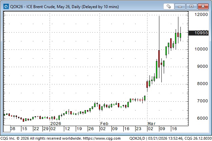Select the Mar month label on time axis
Image resolution: width=212 pixels, height=141 pixels.
[151, 124]
